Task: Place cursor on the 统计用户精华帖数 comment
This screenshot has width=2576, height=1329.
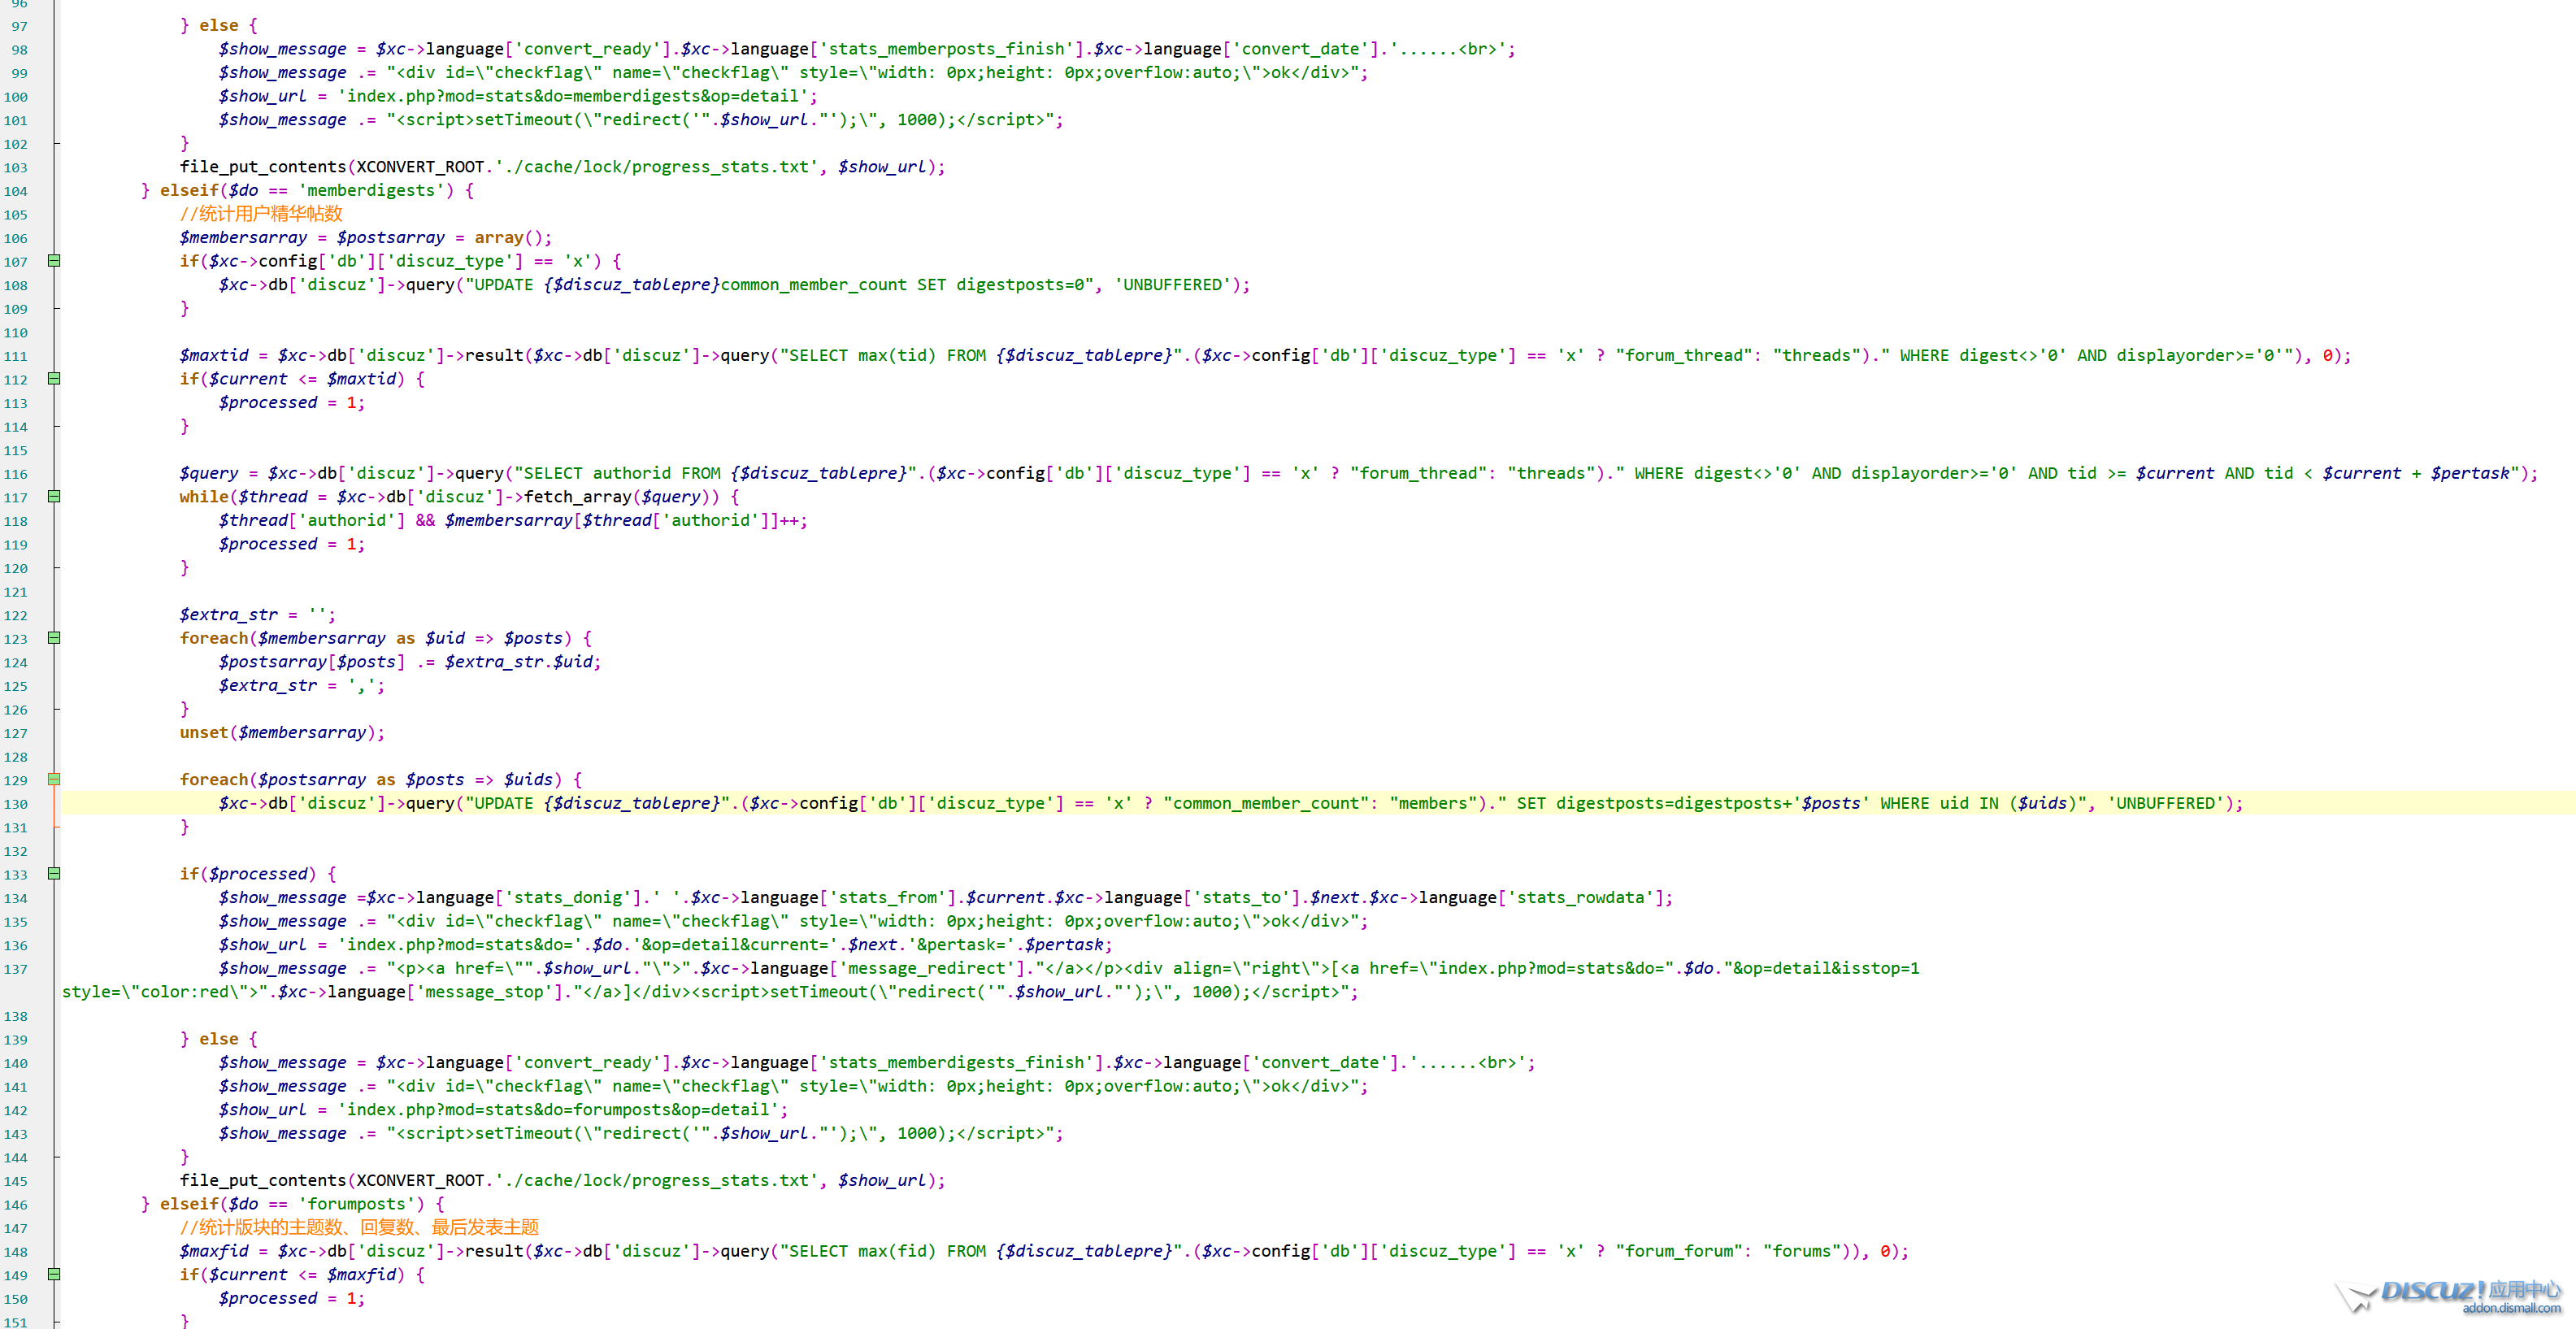Action: click(x=261, y=214)
